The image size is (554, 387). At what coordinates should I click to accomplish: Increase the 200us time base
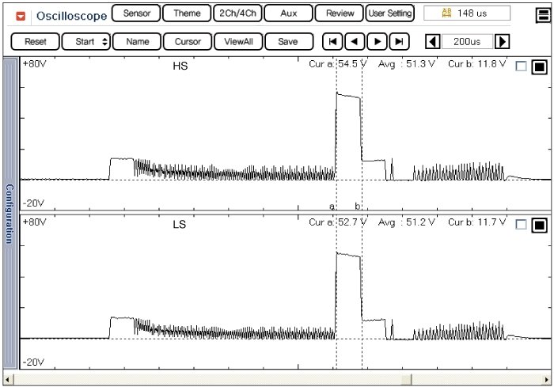[502, 42]
